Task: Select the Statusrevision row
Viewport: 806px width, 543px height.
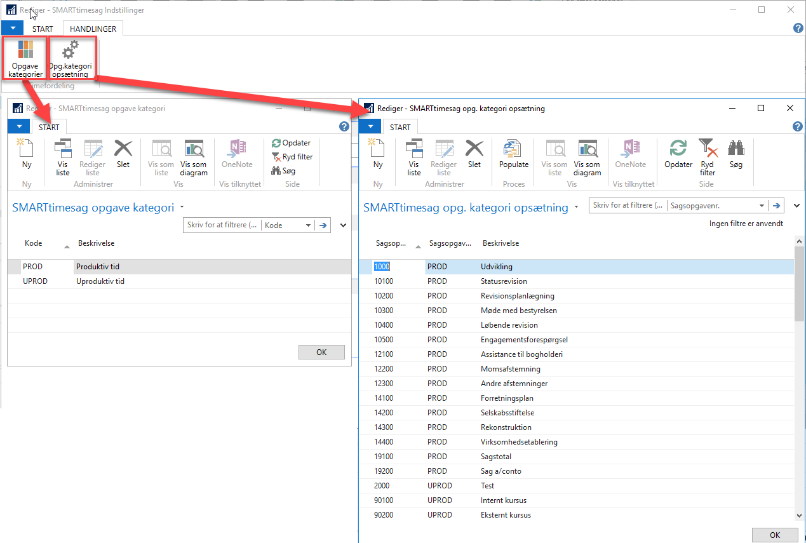Action: [x=577, y=281]
